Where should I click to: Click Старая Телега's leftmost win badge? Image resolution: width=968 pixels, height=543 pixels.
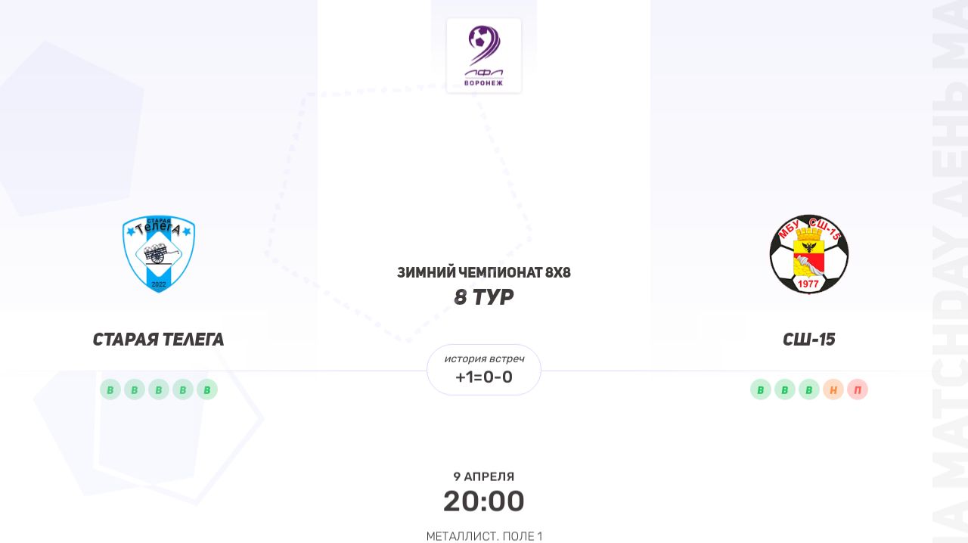(110, 389)
